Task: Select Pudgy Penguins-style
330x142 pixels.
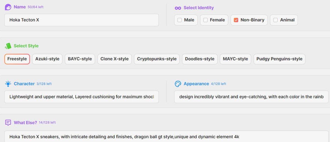Action: coord(279,59)
